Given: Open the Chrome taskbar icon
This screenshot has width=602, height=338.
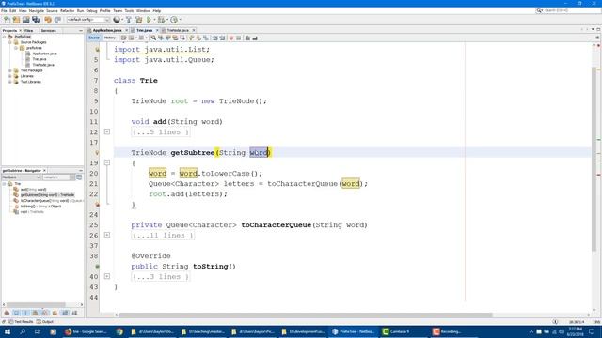Looking at the screenshot, I should [119, 331].
